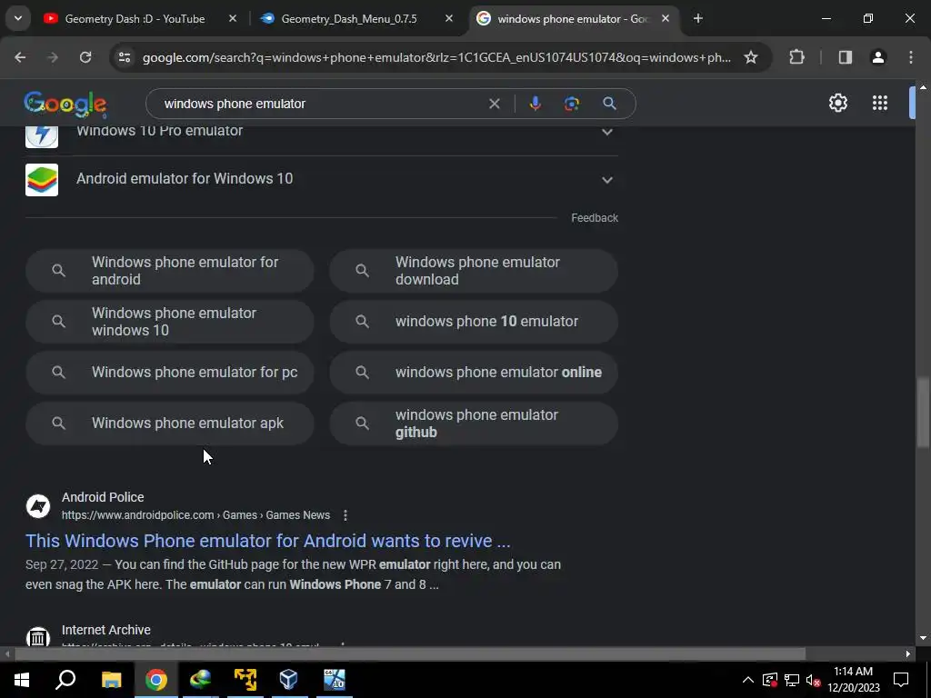Search windows phone 10 emulator
The height and width of the screenshot is (698, 931).
coord(474,322)
